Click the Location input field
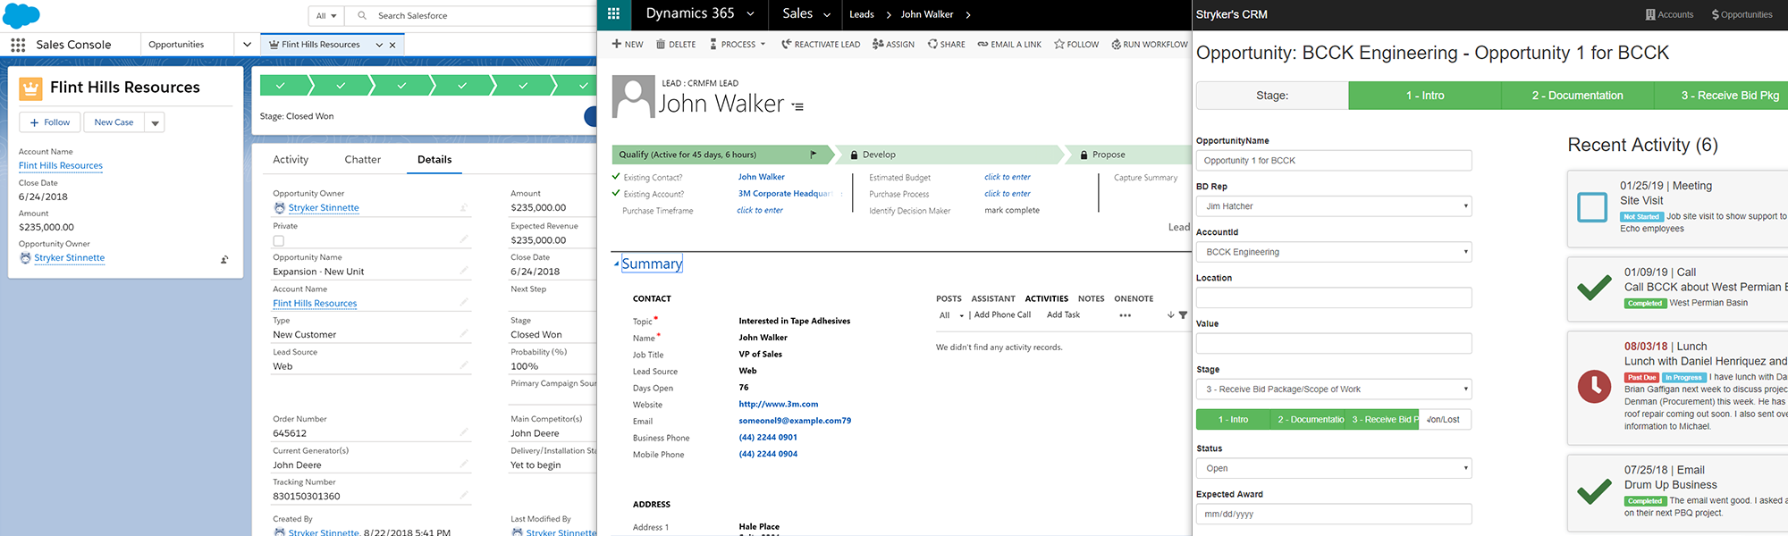 1334,297
